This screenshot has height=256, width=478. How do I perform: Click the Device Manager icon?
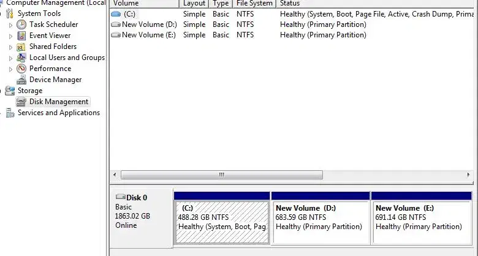click(21, 80)
